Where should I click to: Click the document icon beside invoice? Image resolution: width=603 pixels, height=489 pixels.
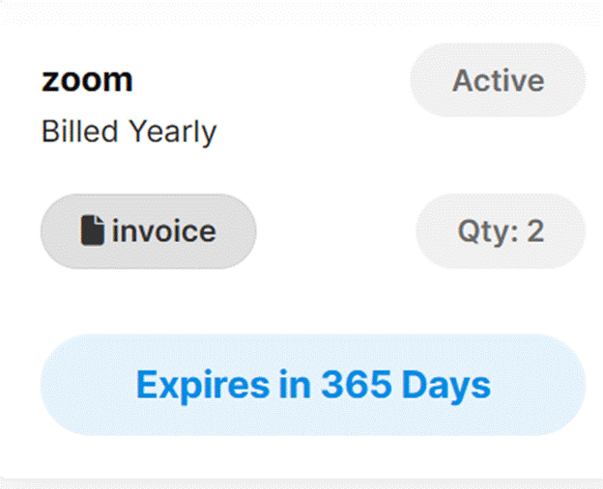pos(93,231)
